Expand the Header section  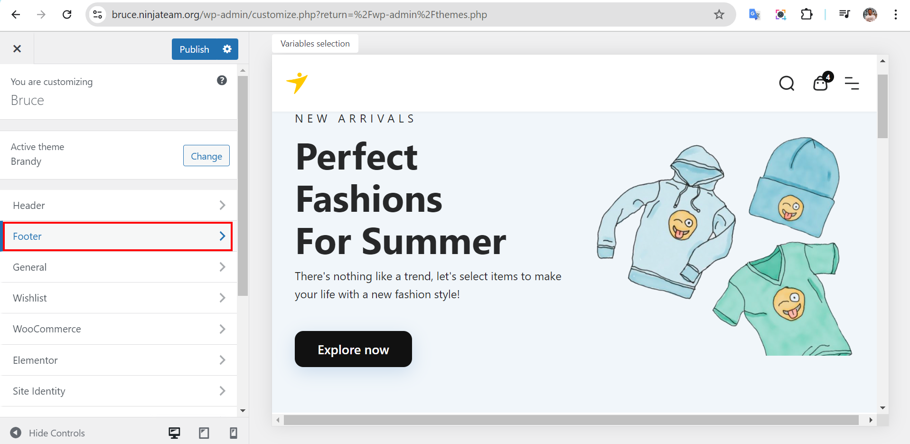click(x=119, y=205)
